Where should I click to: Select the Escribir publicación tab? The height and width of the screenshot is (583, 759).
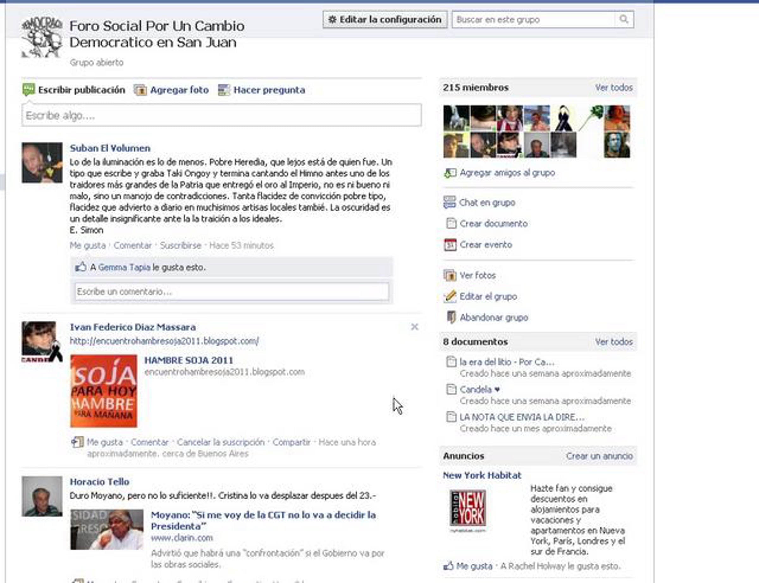pos(81,90)
